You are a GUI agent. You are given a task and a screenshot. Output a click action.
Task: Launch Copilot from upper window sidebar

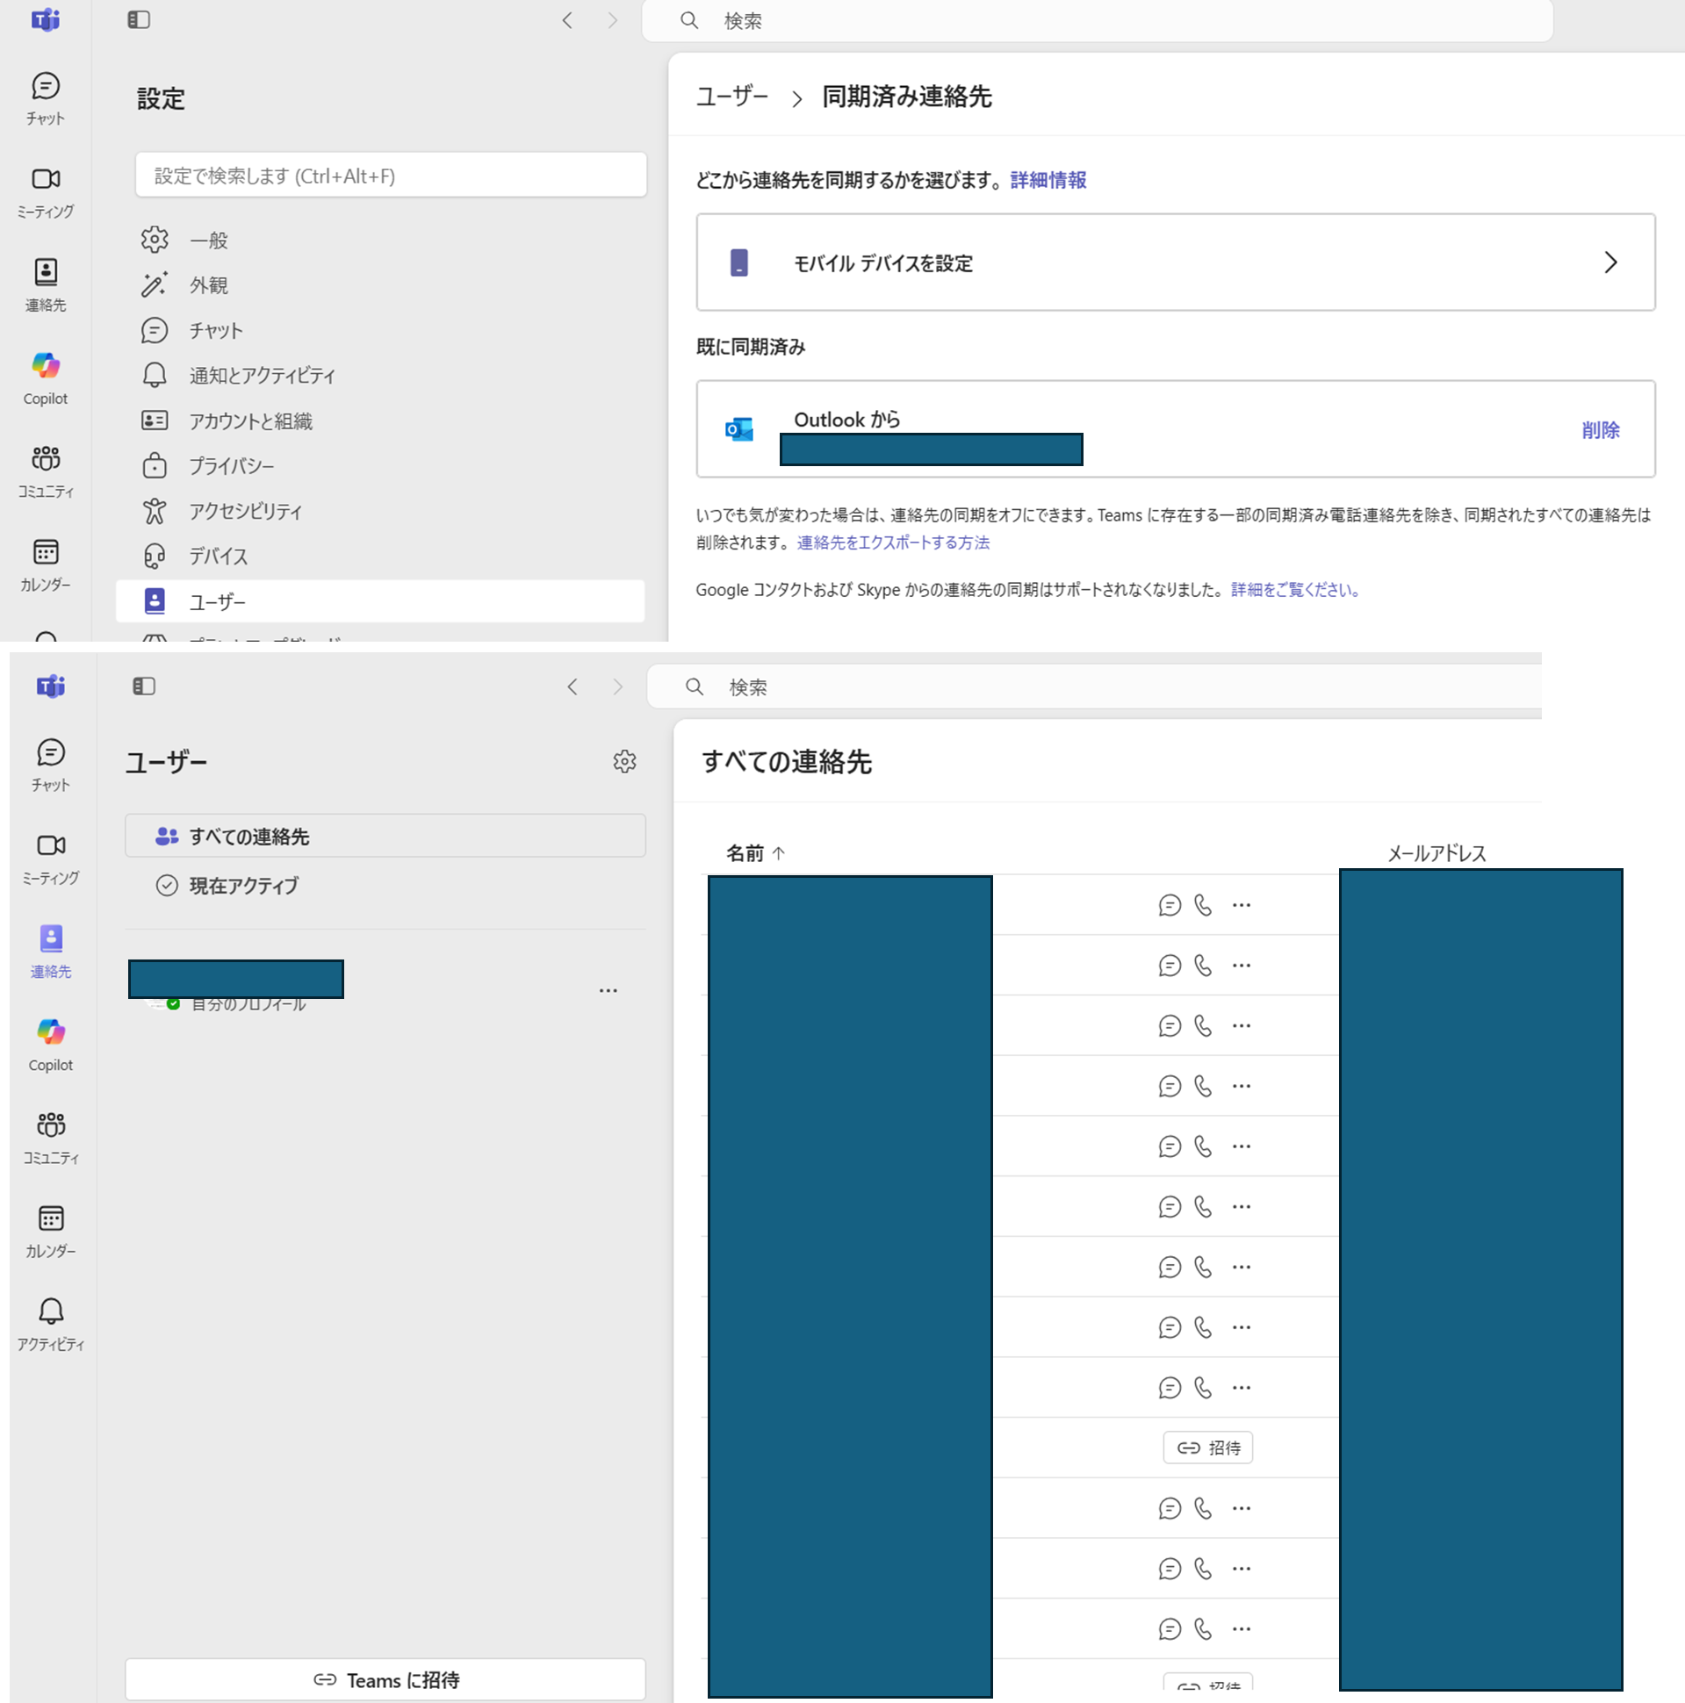(45, 379)
